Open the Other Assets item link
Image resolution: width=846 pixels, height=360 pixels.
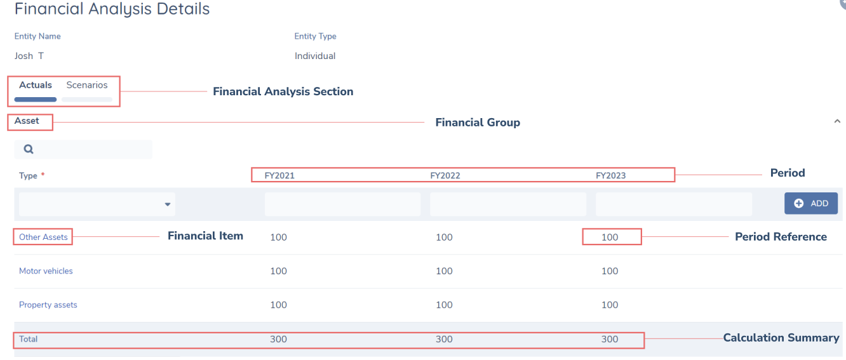pos(43,237)
